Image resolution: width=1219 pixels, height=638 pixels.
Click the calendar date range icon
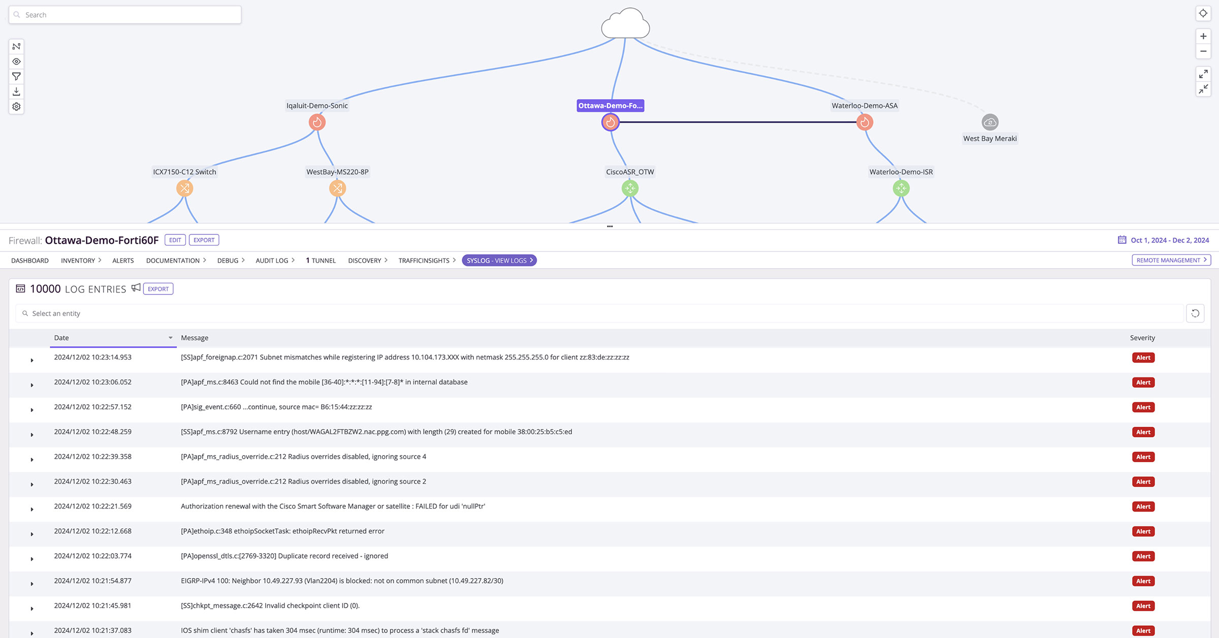click(1122, 240)
